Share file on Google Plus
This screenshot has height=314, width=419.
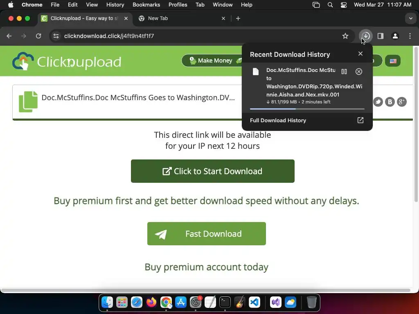pos(402,102)
